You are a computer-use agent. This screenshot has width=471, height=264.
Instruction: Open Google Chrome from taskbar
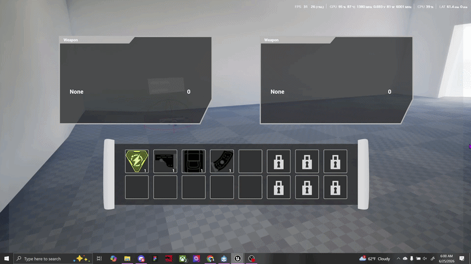tap(210, 259)
